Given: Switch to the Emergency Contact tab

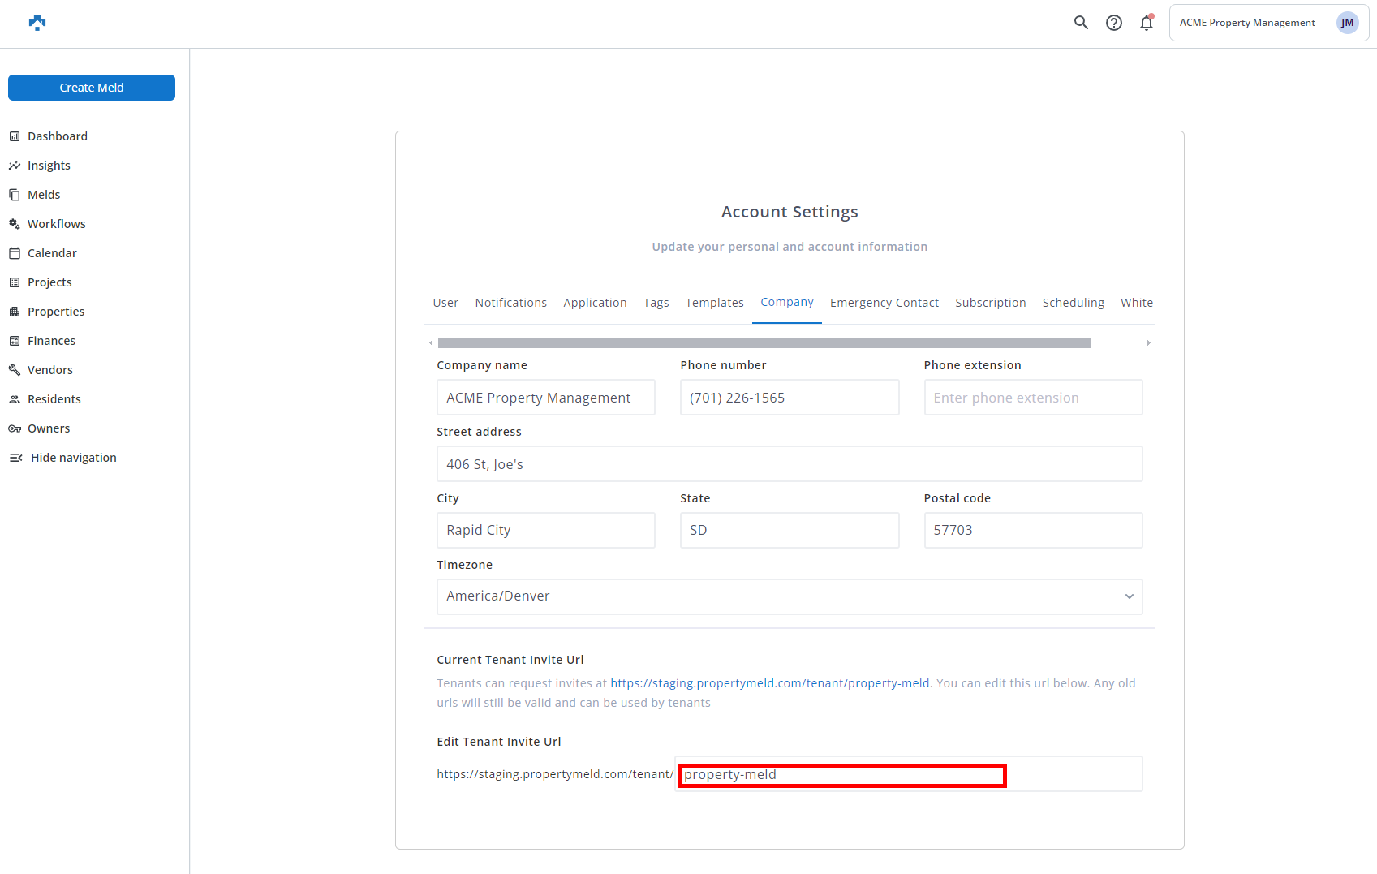Looking at the screenshot, I should click(x=884, y=303).
